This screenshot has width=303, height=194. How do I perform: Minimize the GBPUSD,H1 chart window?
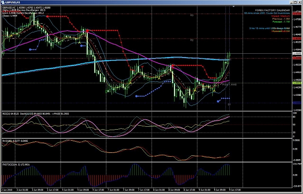pos(292,2)
